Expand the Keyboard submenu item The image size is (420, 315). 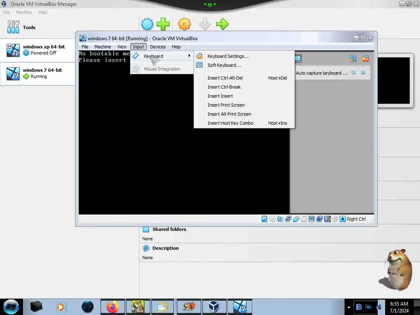(x=162, y=56)
